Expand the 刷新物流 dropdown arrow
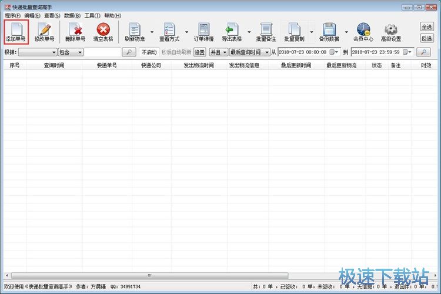The width and height of the screenshot is (441, 294). 152,32
